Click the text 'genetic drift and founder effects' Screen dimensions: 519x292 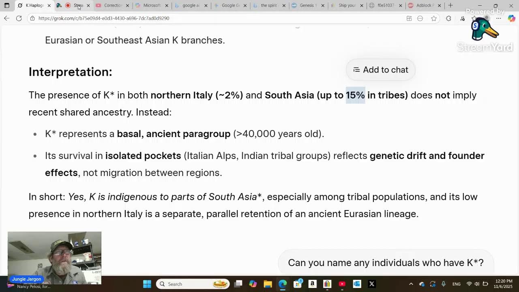(265, 164)
